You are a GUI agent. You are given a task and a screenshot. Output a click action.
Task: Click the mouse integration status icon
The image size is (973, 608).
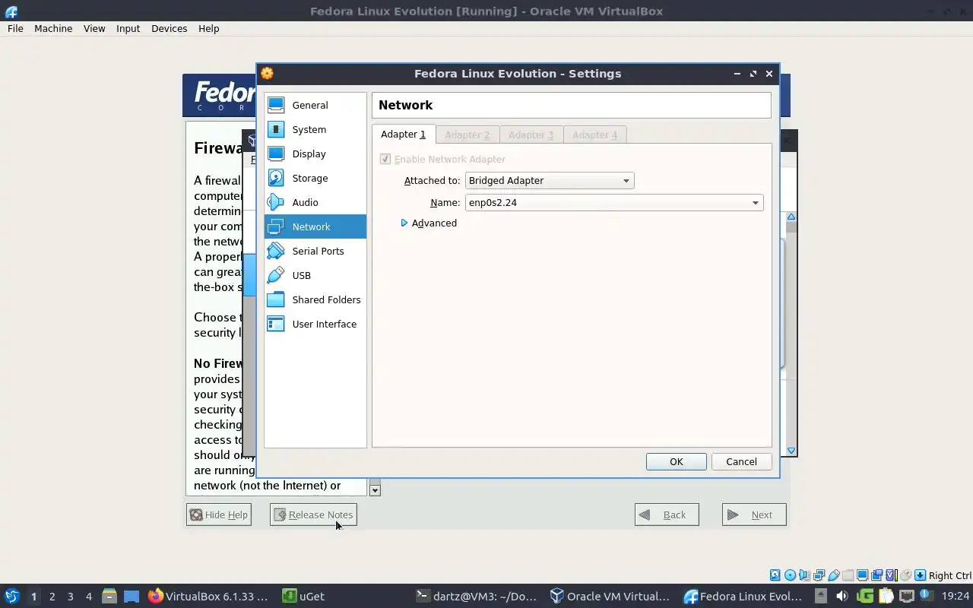pos(905,575)
